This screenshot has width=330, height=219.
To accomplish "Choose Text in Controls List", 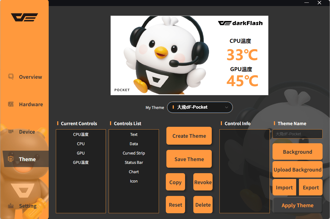I will click(x=134, y=134).
